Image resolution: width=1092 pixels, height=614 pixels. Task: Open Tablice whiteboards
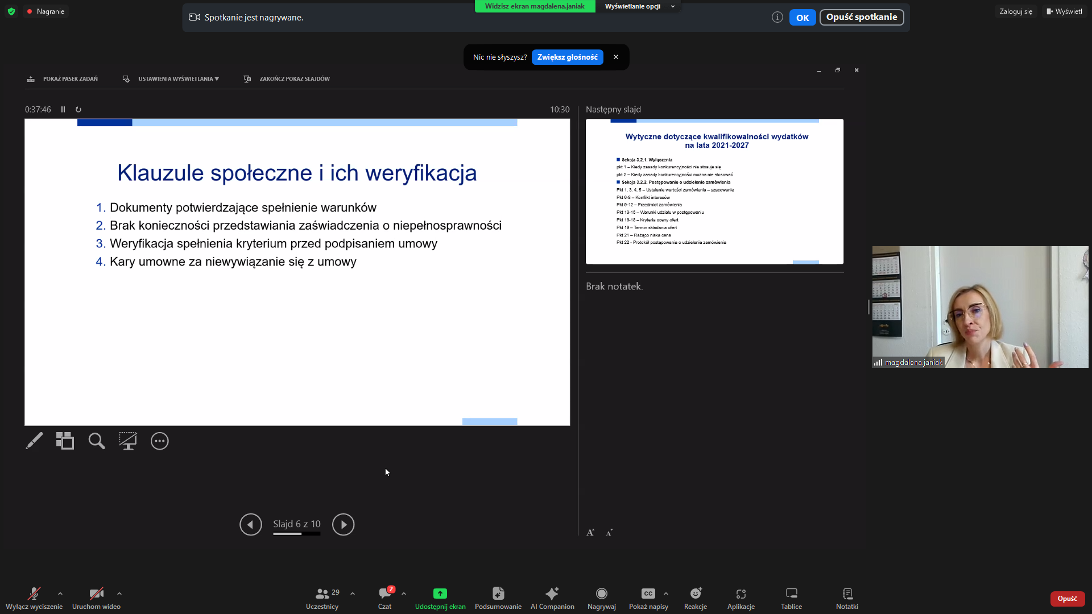[791, 598]
